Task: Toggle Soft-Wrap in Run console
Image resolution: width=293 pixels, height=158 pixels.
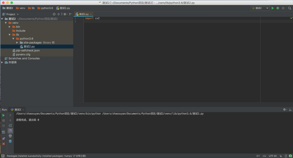Action: (x=10, y=126)
